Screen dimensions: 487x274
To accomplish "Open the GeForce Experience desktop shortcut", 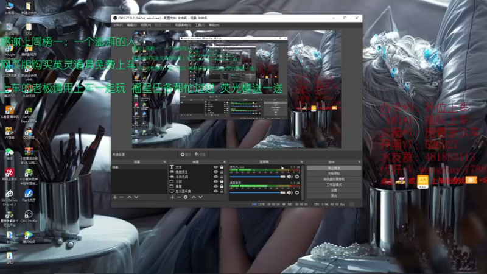I will 29,115.
